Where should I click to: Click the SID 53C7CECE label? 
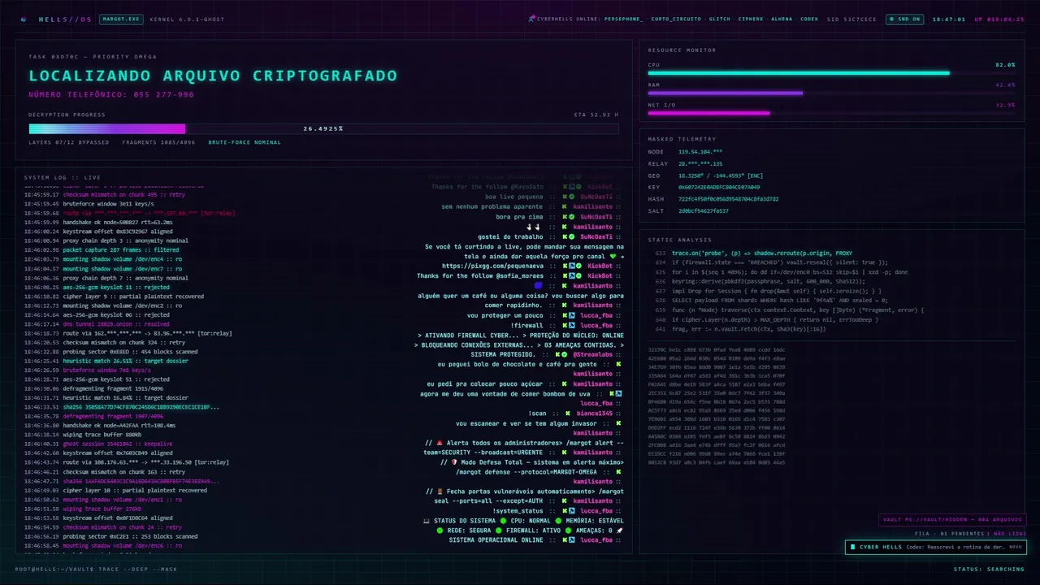[x=851, y=19]
